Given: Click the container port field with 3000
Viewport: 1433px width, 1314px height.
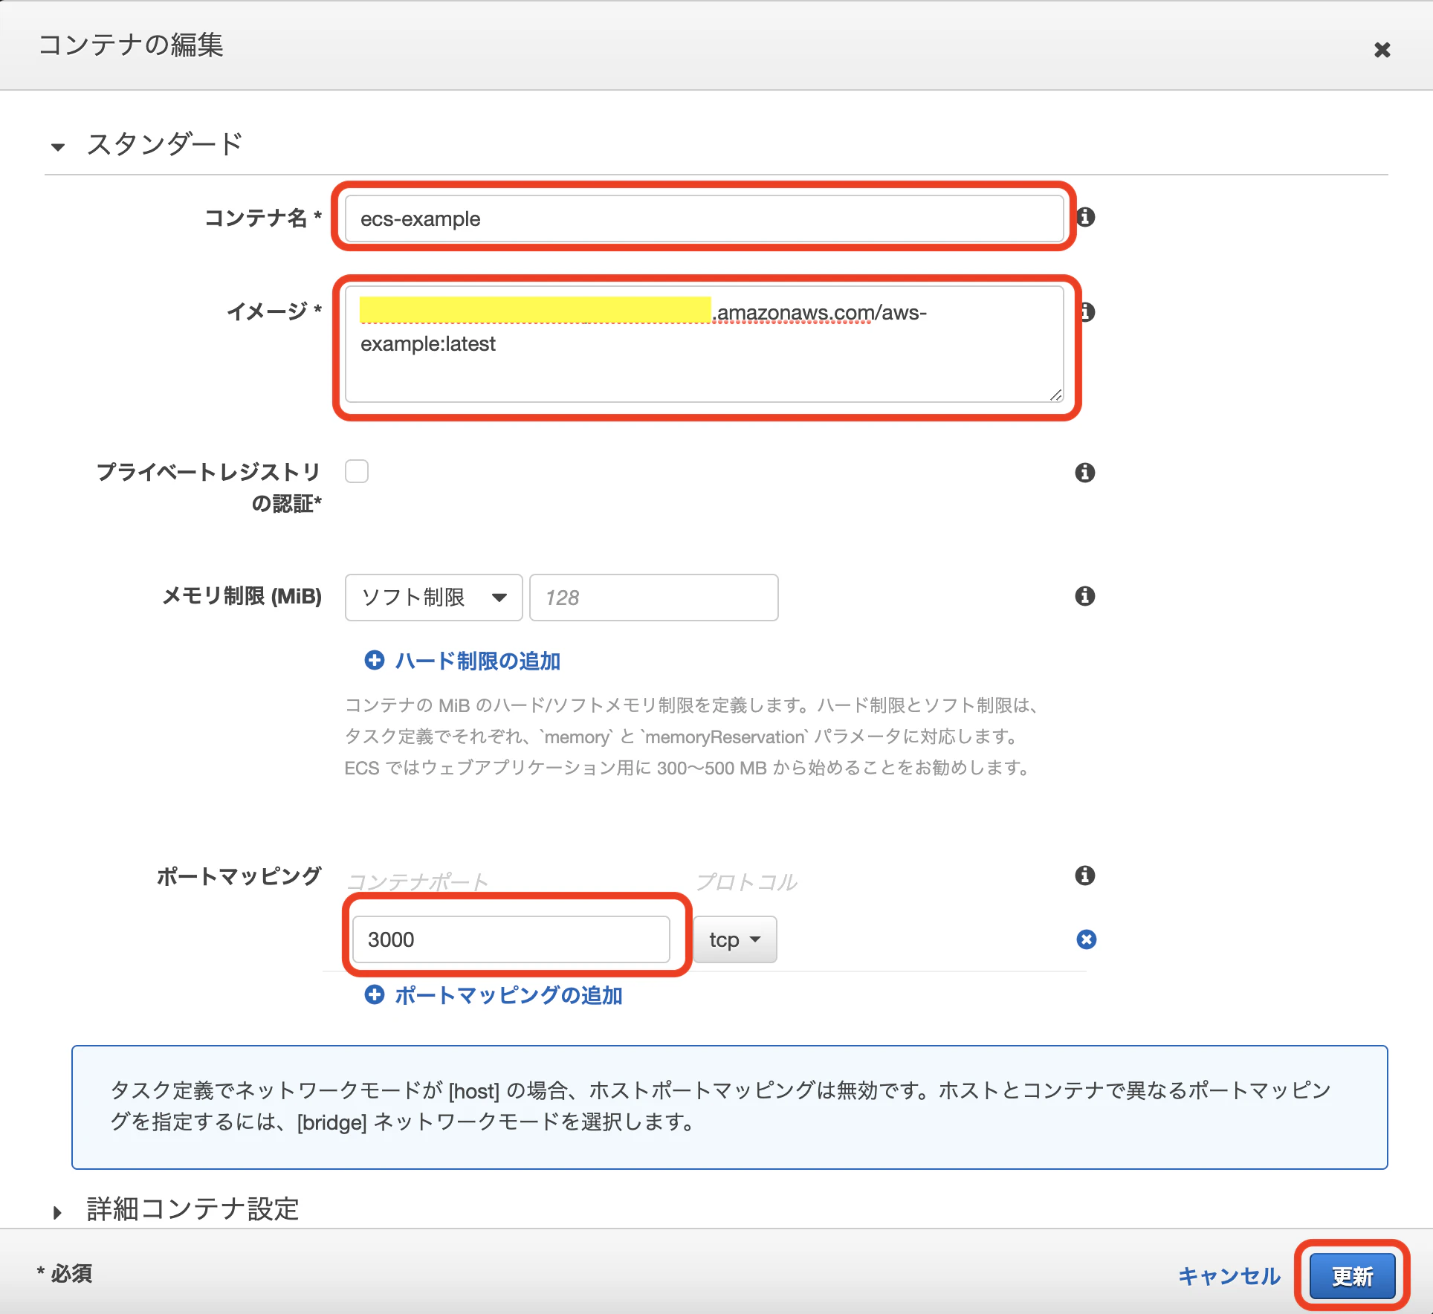Looking at the screenshot, I should pyautogui.click(x=511, y=939).
